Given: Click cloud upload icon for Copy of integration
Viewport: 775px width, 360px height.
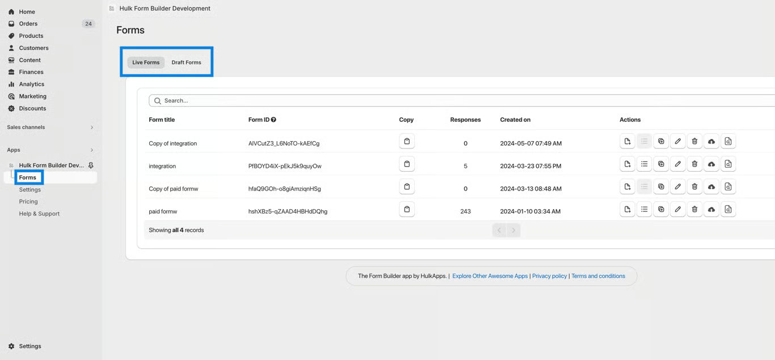Looking at the screenshot, I should [x=711, y=141].
